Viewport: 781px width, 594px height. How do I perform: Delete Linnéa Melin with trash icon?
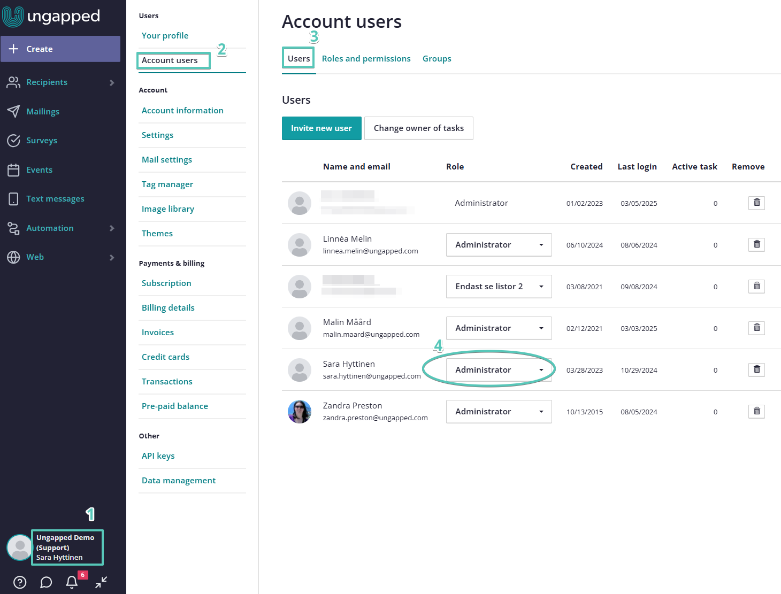[756, 244]
